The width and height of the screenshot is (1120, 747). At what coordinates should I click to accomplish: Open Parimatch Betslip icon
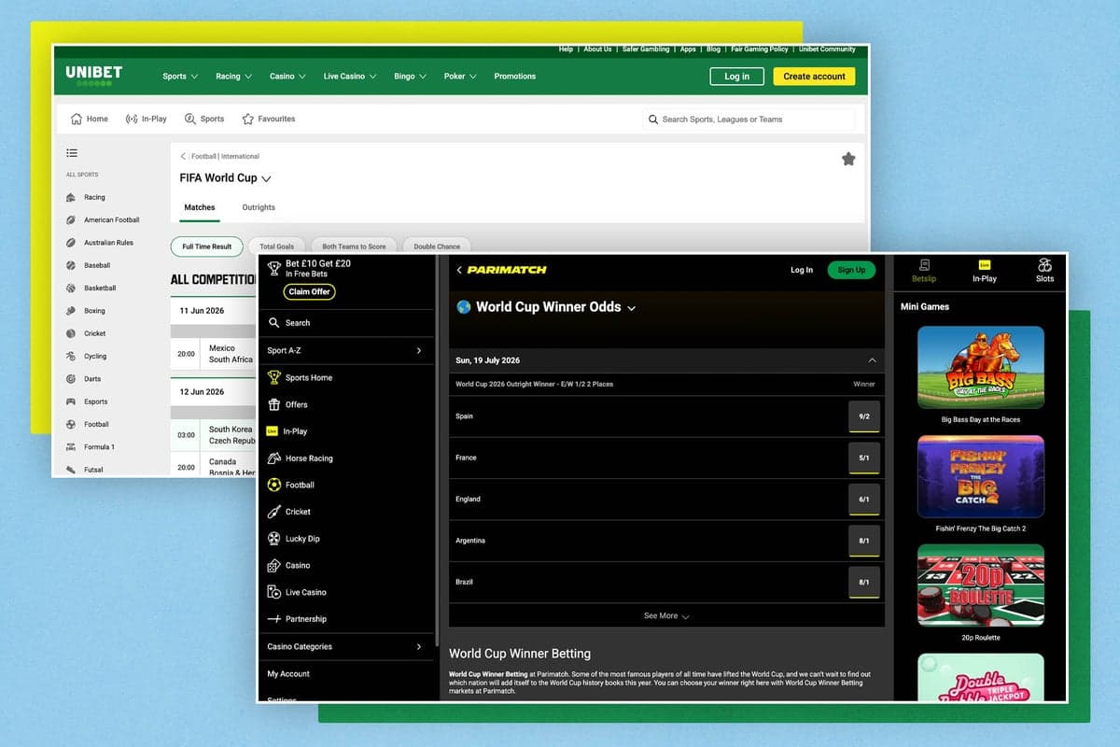pos(924,271)
